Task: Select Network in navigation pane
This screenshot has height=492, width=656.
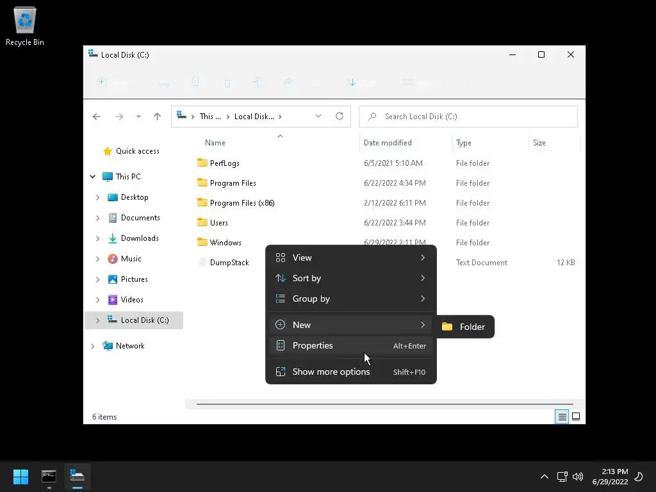Action: [x=124, y=346]
